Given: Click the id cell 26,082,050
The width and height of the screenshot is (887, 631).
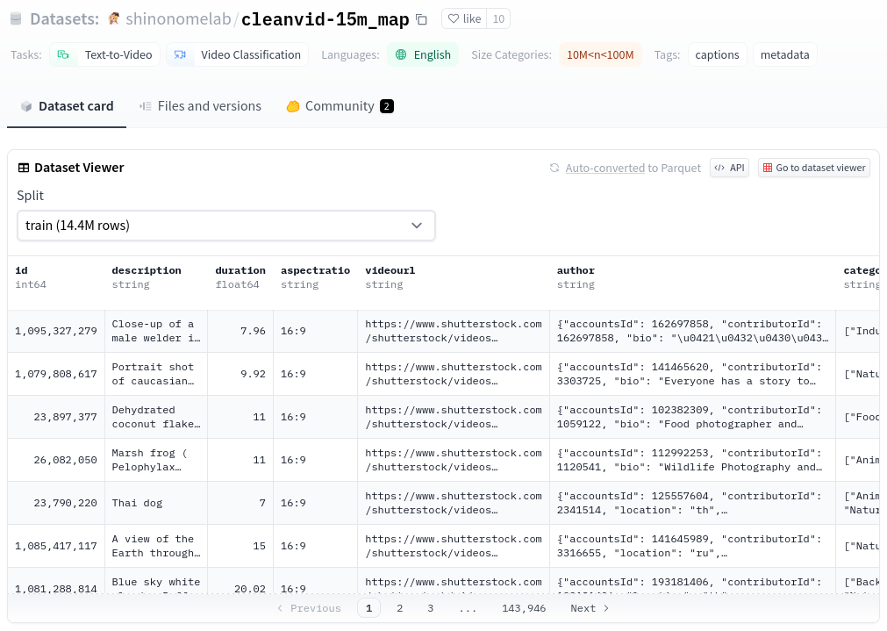Looking at the screenshot, I should pos(56,460).
